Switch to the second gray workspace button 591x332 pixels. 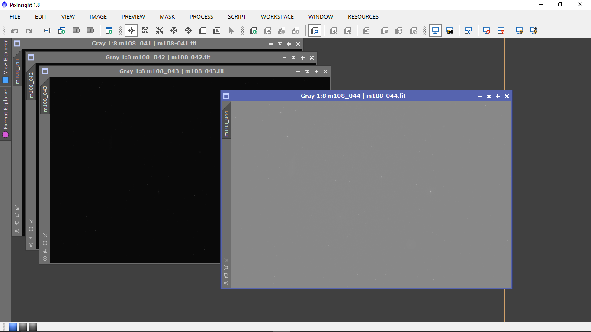(x=22, y=327)
